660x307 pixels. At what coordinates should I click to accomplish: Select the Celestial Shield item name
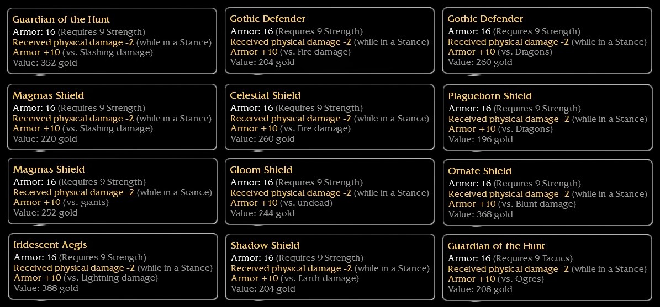tap(265, 95)
